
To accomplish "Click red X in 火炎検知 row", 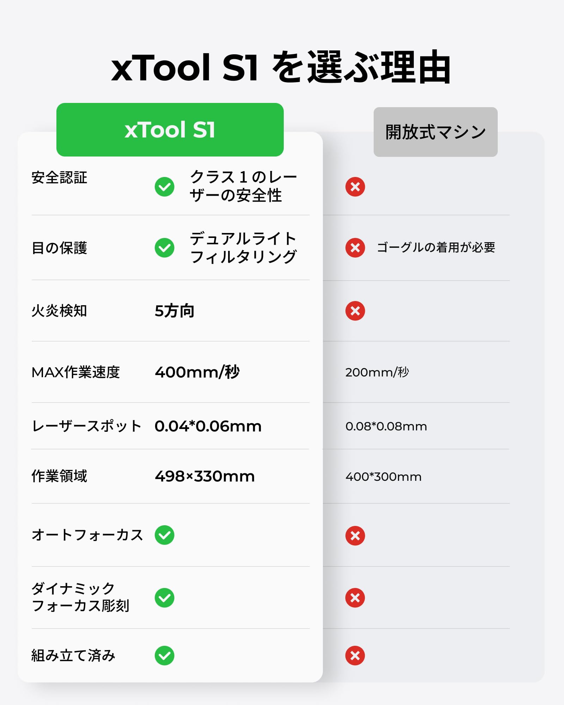I will [x=355, y=311].
